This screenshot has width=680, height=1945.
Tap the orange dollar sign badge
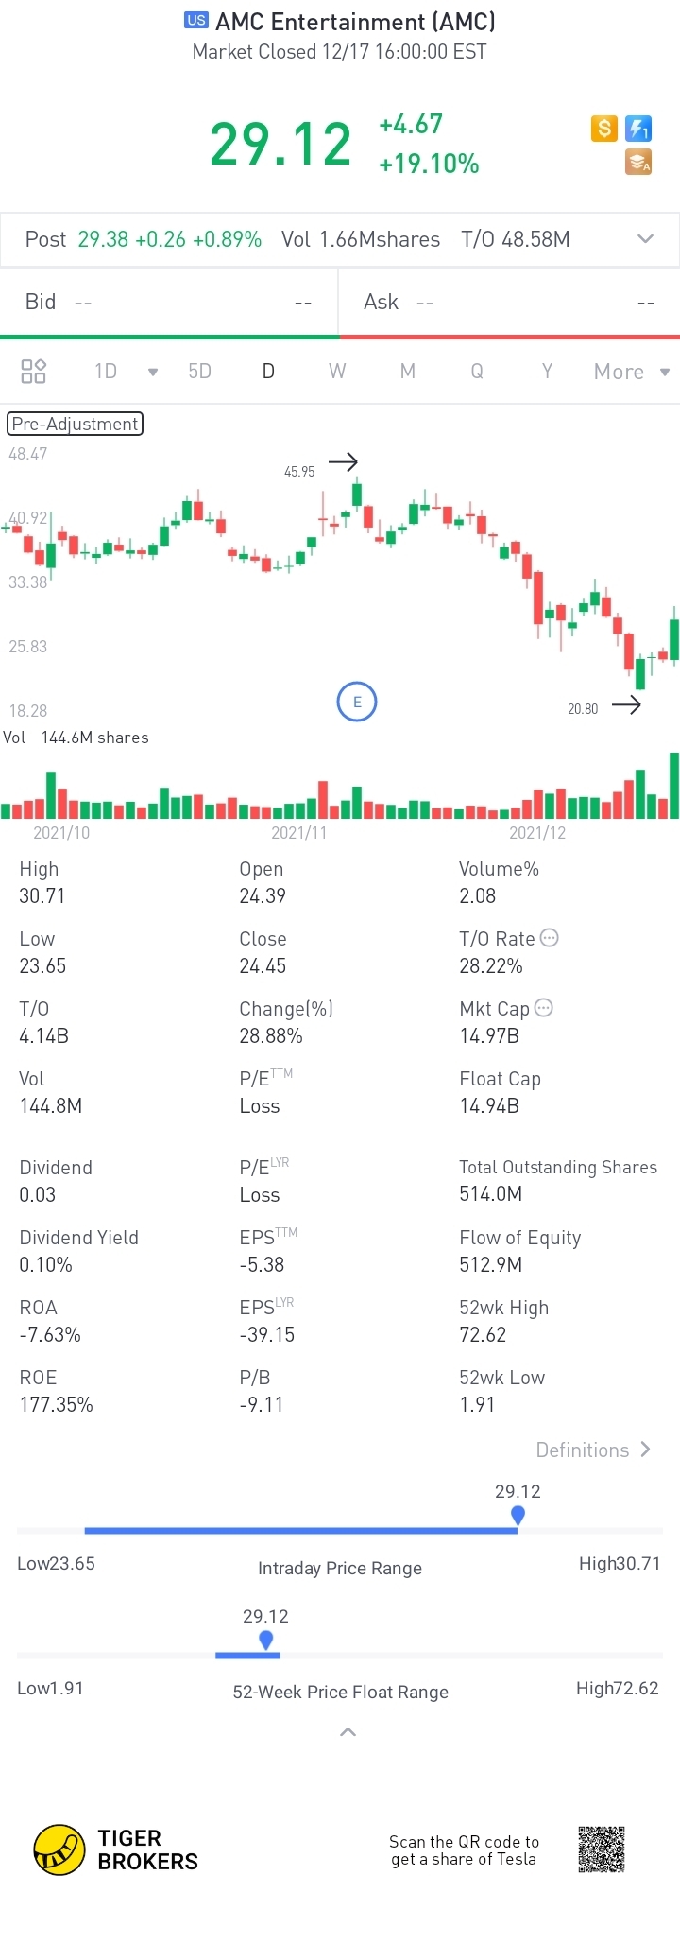(x=604, y=129)
